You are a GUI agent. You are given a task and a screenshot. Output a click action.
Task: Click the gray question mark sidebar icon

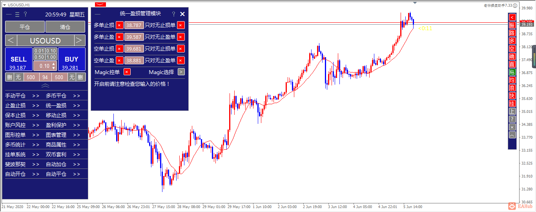click(x=512, y=119)
